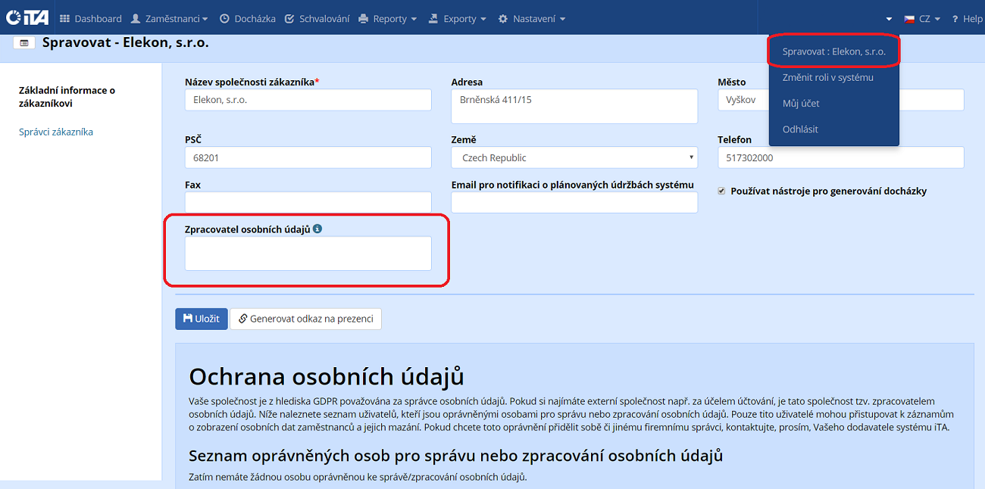Viewport: 985px width, 489px height.
Task: Click Generovat odkaz na prezenci
Action: tap(308, 319)
